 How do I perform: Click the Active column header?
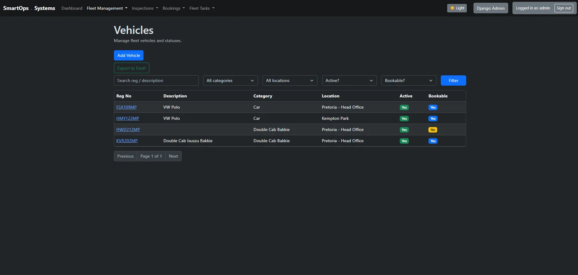406,96
